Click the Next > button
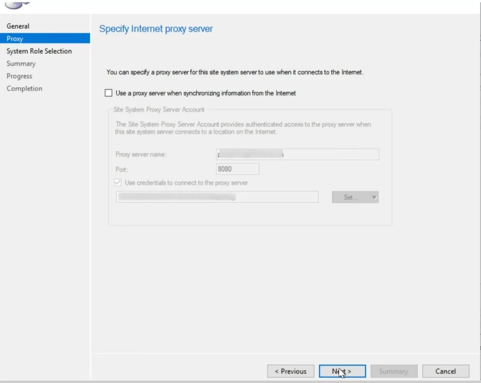This screenshot has height=383, width=481. coord(342,371)
